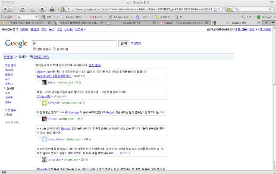The height and width of the screenshot is (174, 276).
Task: Open 이미지 in the top Google navigation bar
Action: pos(24,29)
